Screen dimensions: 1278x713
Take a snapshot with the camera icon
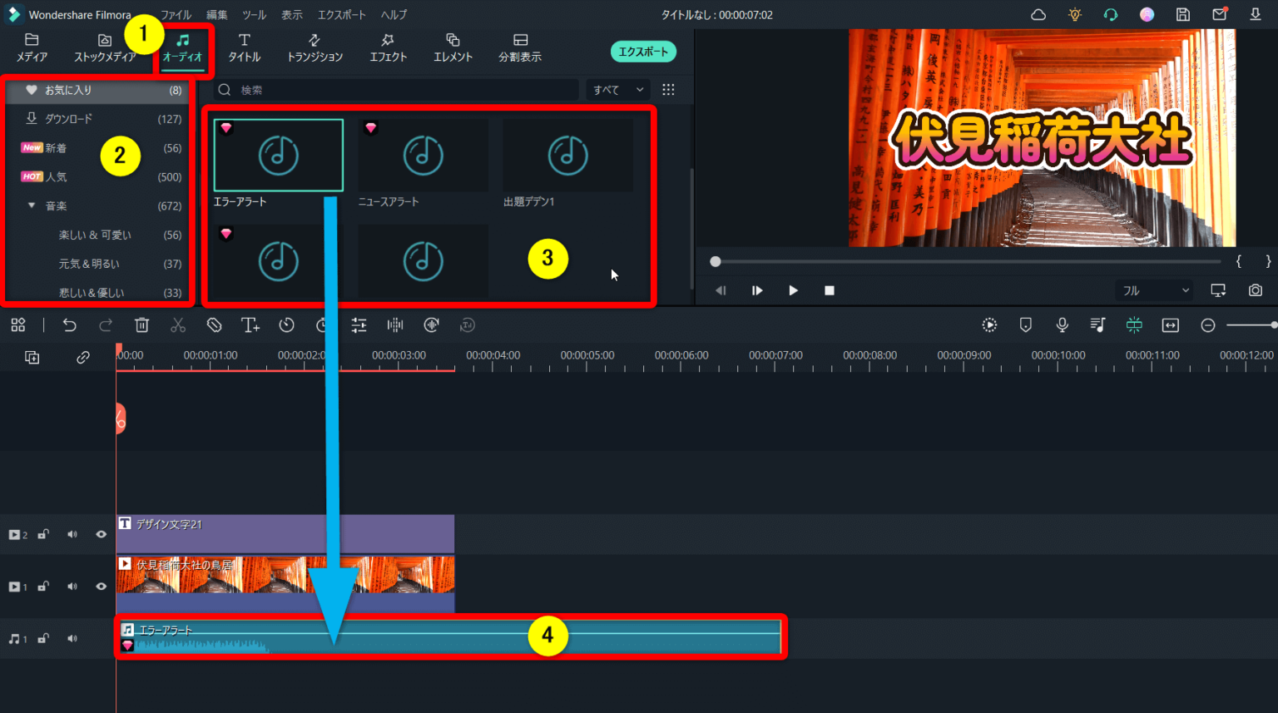pyautogui.click(x=1256, y=290)
